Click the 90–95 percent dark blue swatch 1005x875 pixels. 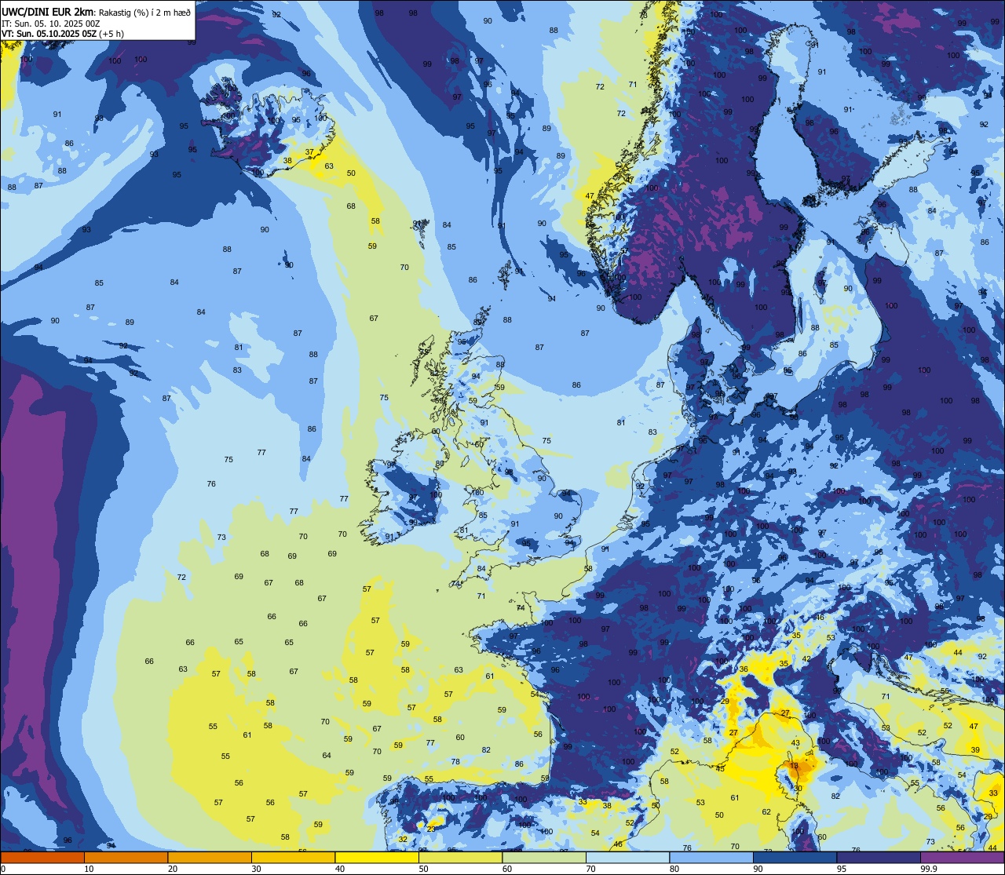tap(795, 857)
